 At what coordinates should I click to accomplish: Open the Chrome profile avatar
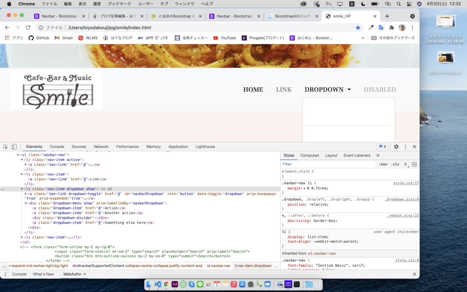point(402,28)
